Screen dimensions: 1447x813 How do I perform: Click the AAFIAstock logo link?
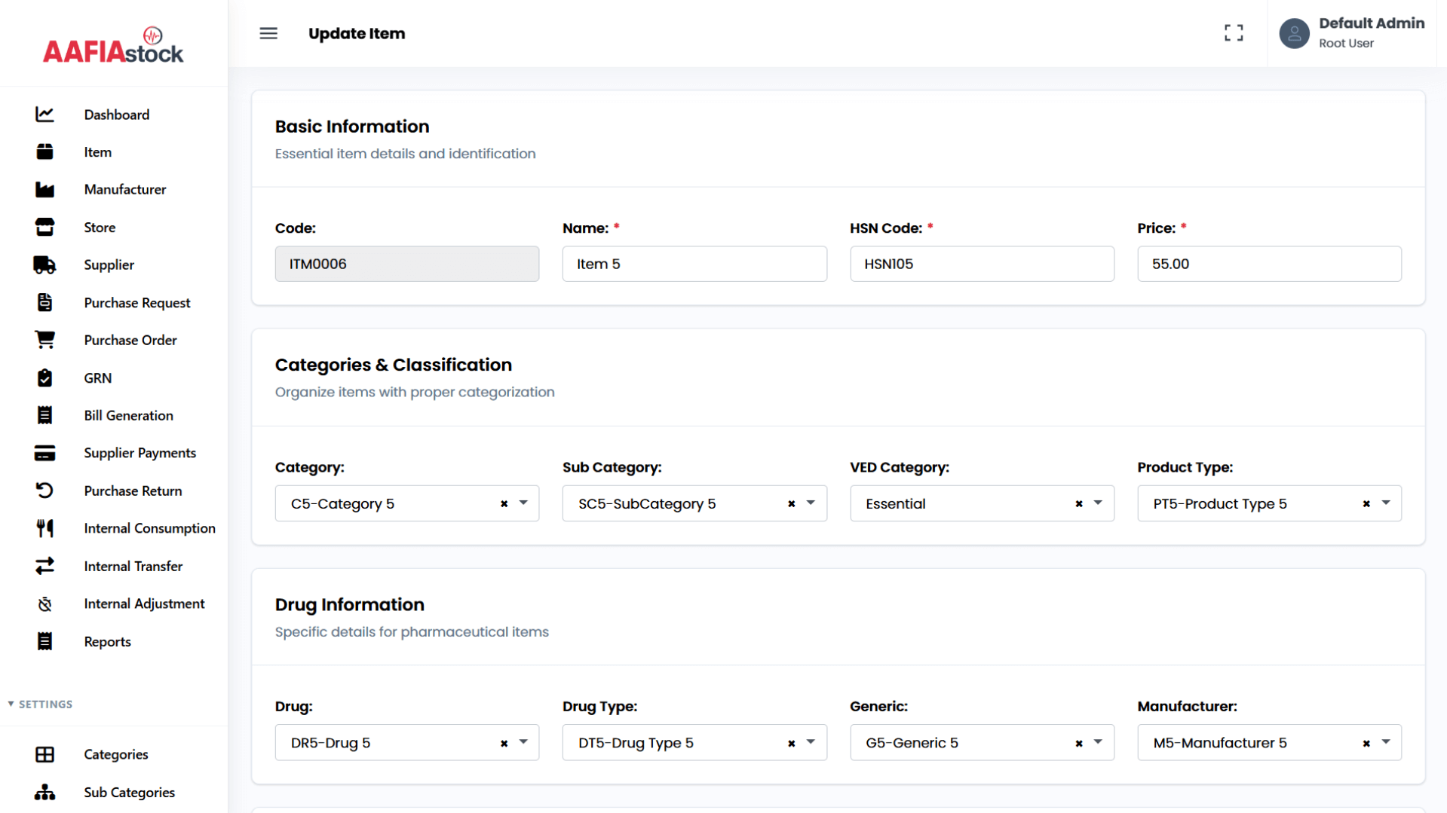coord(113,47)
